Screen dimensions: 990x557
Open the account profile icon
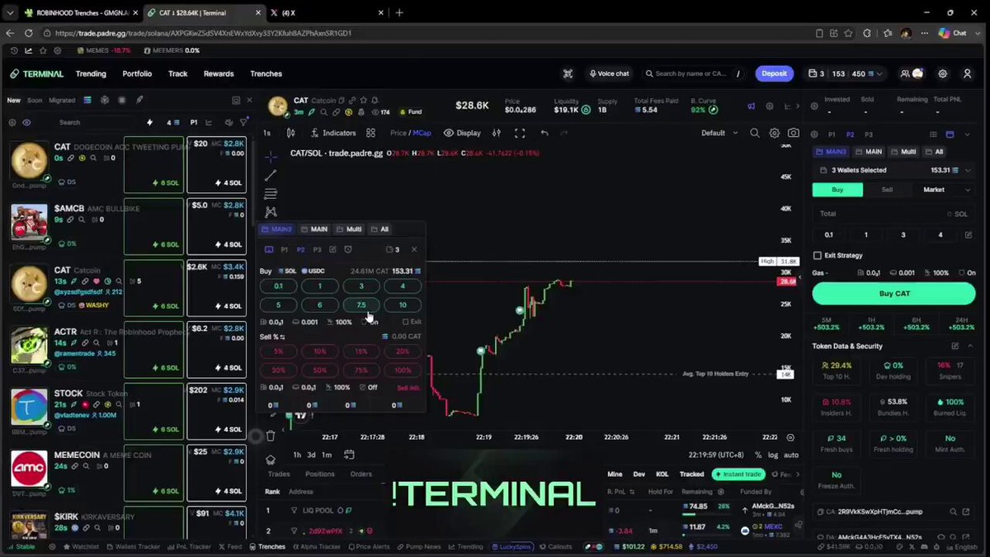(967, 73)
